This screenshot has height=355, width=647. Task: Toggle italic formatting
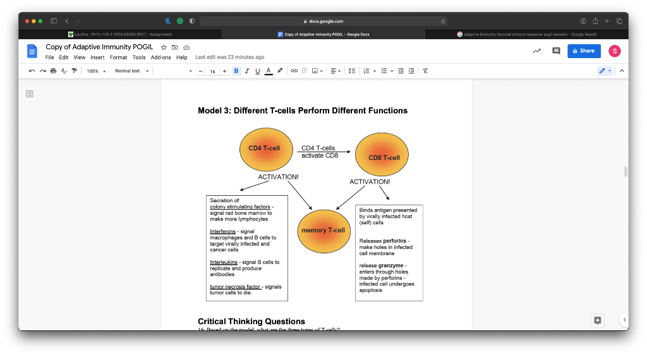(x=247, y=71)
